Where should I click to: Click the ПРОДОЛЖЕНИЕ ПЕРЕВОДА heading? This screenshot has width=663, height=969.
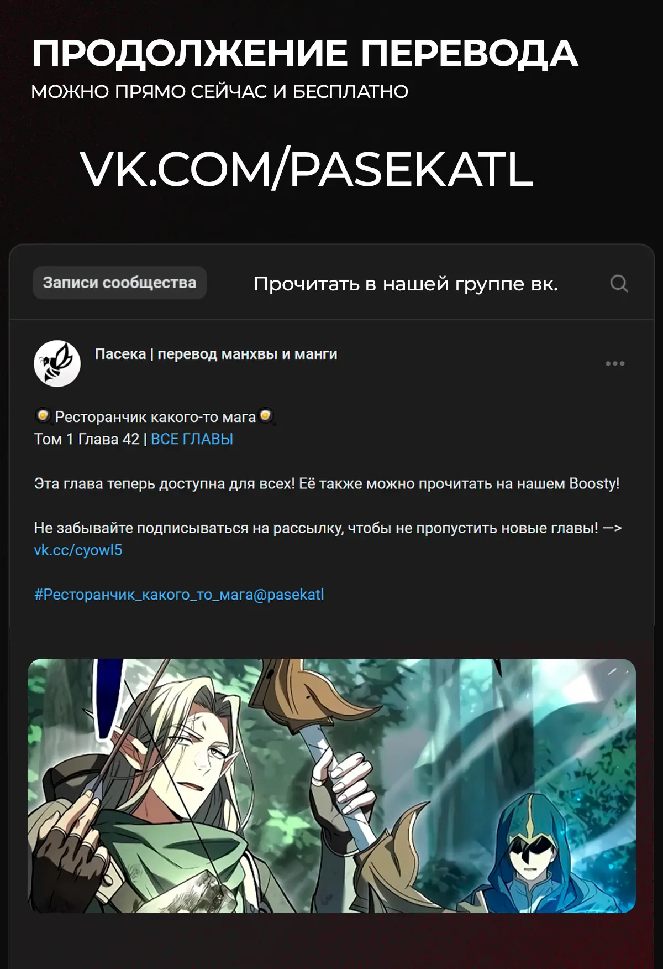tap(305, 54)
